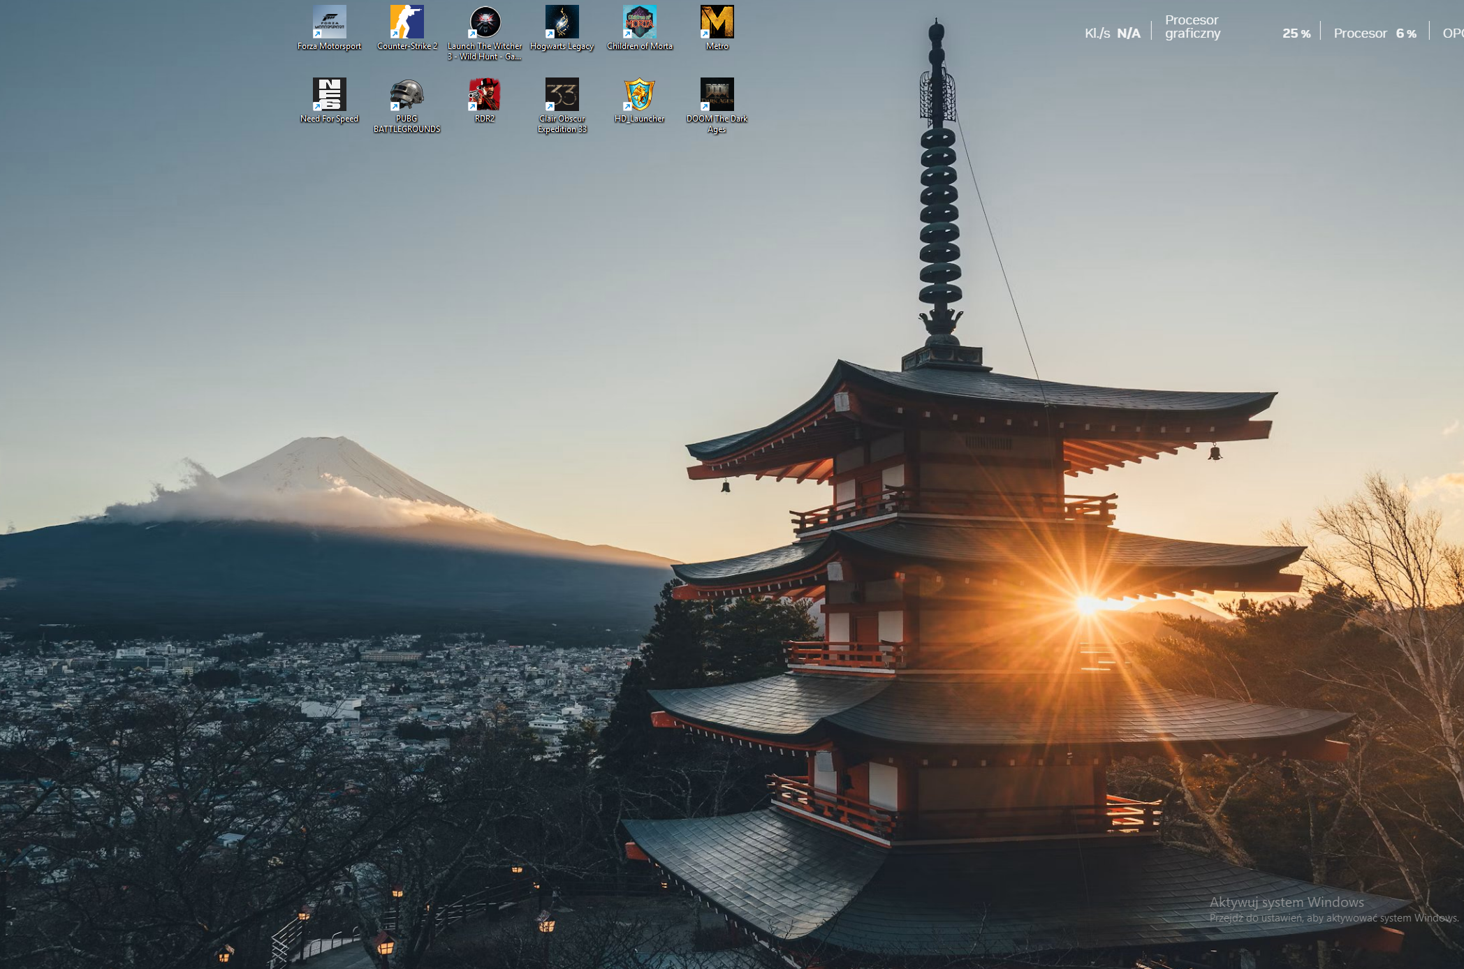Click the Przejdź do ustawień watermark line
Image resolution: width=1464 pixels, height=969 pixels.
(1333, 918)
